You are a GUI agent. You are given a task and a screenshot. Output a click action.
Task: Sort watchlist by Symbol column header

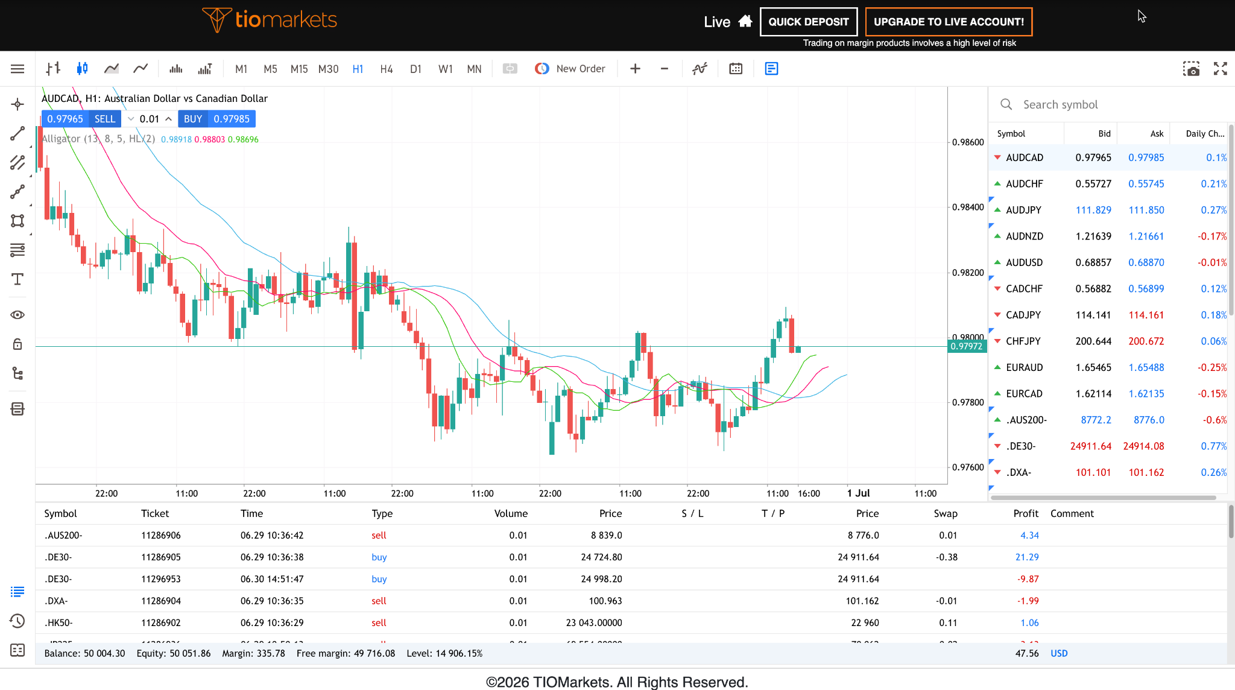click(x=1011, y=134)
